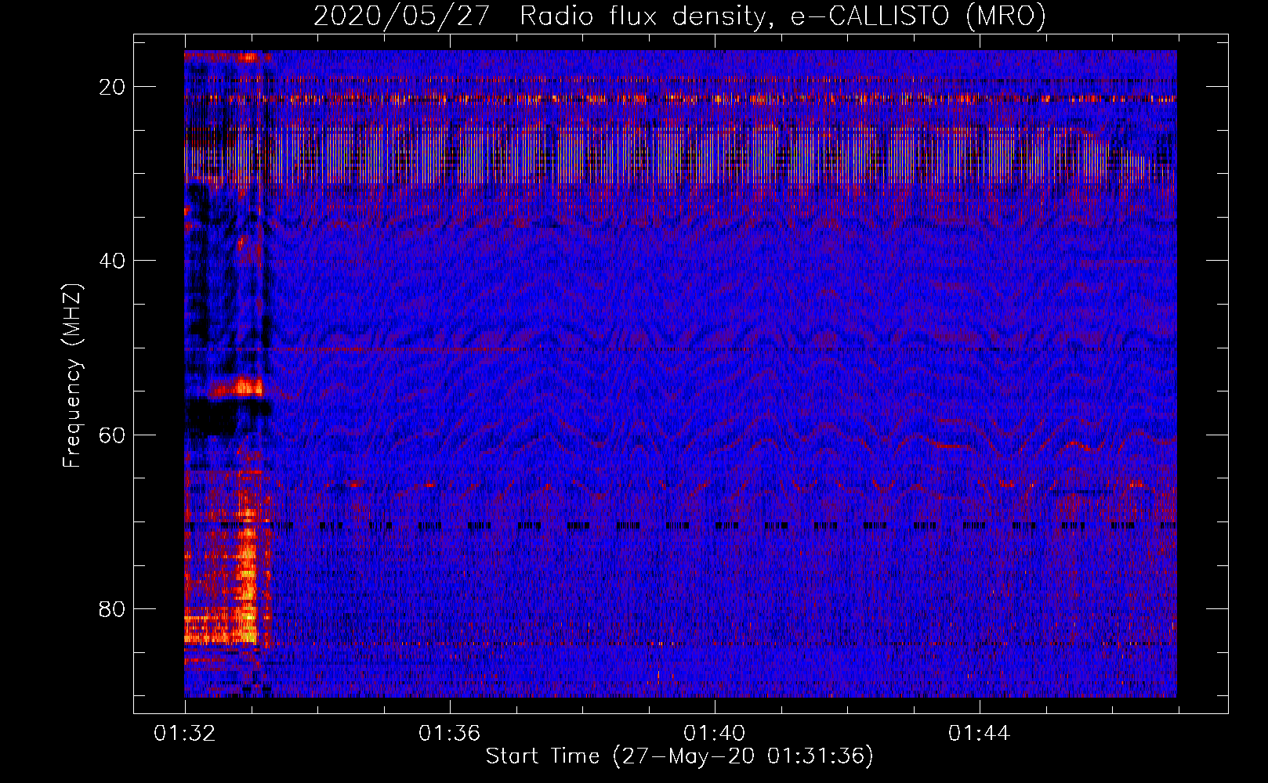Click the '40' frequency tick label
This screenshot has height=783, width=1268.
point(112,261)
